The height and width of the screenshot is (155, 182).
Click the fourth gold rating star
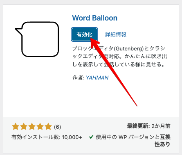click(40, 127)
